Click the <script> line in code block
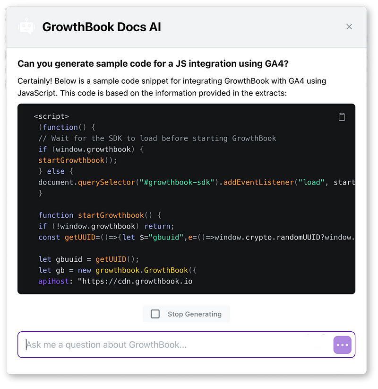This screenshot has width=378, height=389. pyautogui.click(x=52, y=116)
